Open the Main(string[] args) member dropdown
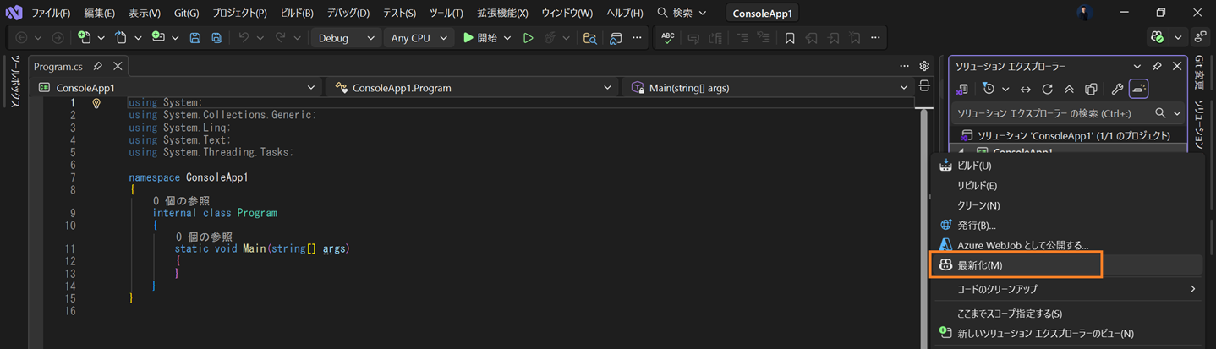1216x349 pixels. pos(769,88)
